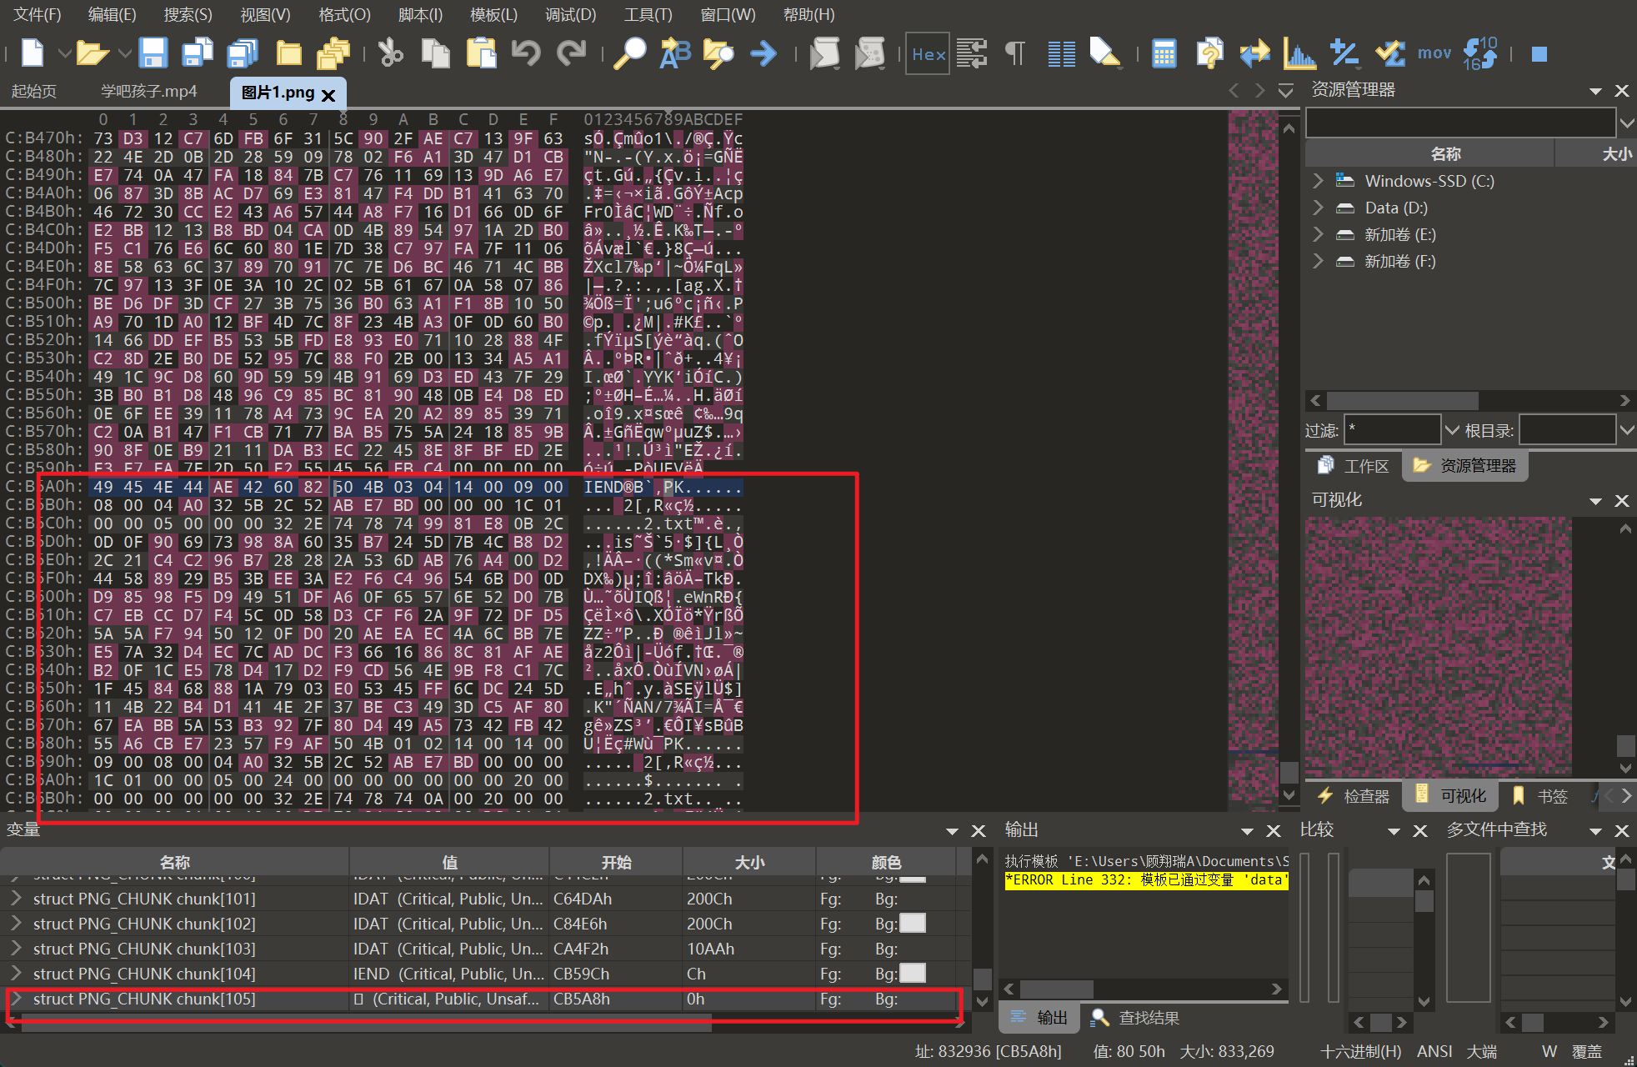1637x1067 pixels.
Task: Toggle Hex edit mode button
Action: (x=929, y=54)
